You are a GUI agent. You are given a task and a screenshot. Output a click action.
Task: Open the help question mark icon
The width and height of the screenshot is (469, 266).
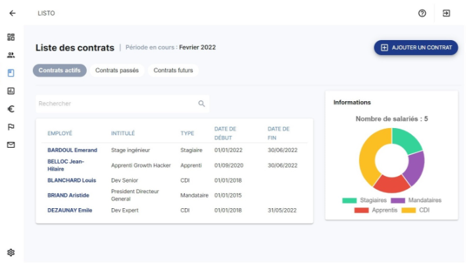tap(422, 13)
